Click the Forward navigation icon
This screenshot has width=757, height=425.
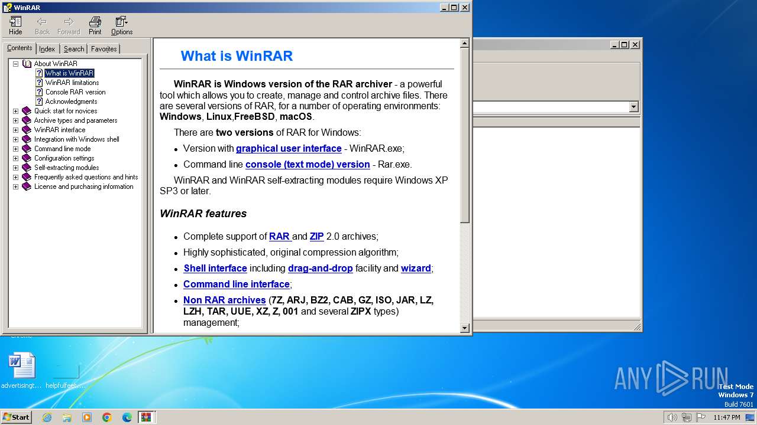click(69, 25)
